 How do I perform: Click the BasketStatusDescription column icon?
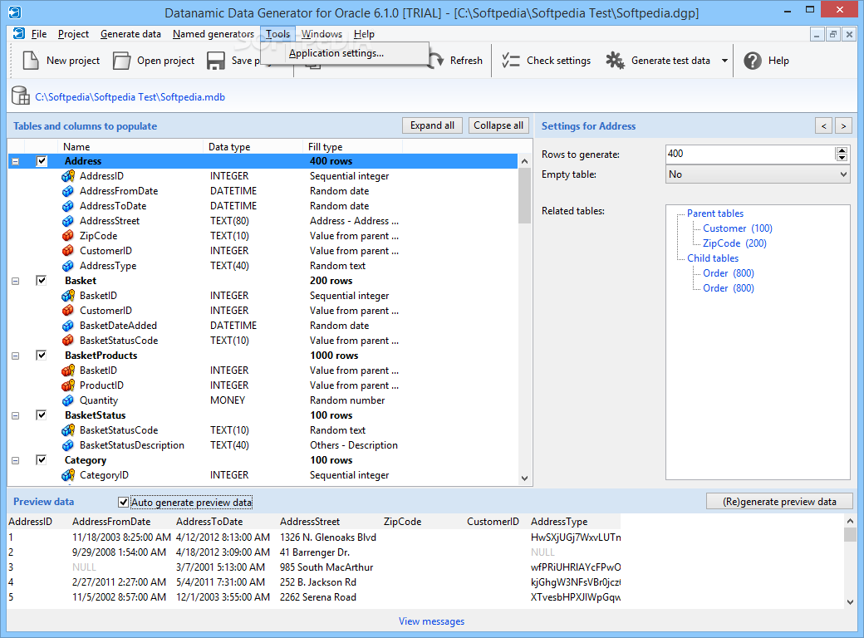point(68,445)
